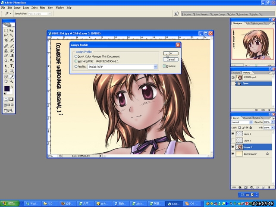Show Layer 3 visibility box
This screenshot has width=276, height=207.
(233, 140)
